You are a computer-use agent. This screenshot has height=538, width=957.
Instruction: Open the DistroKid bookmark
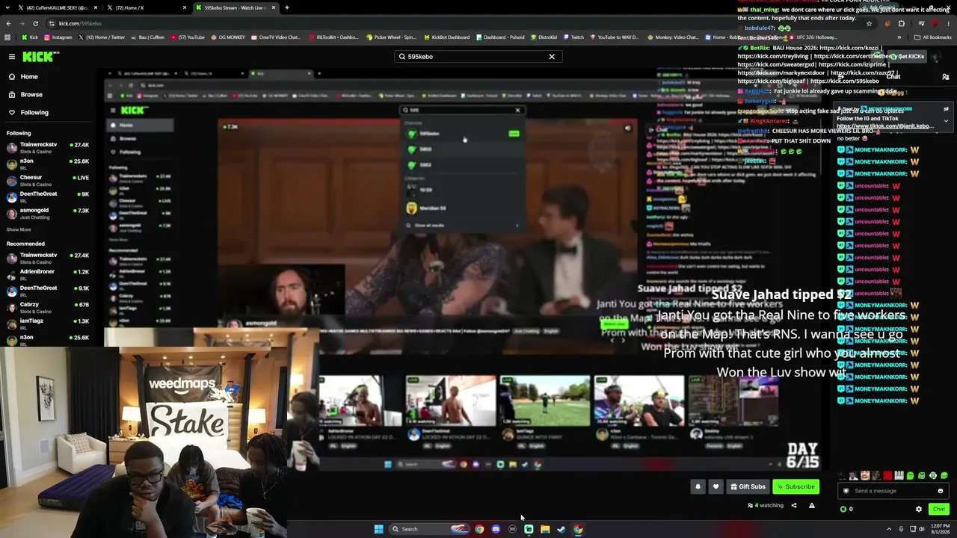543,37
